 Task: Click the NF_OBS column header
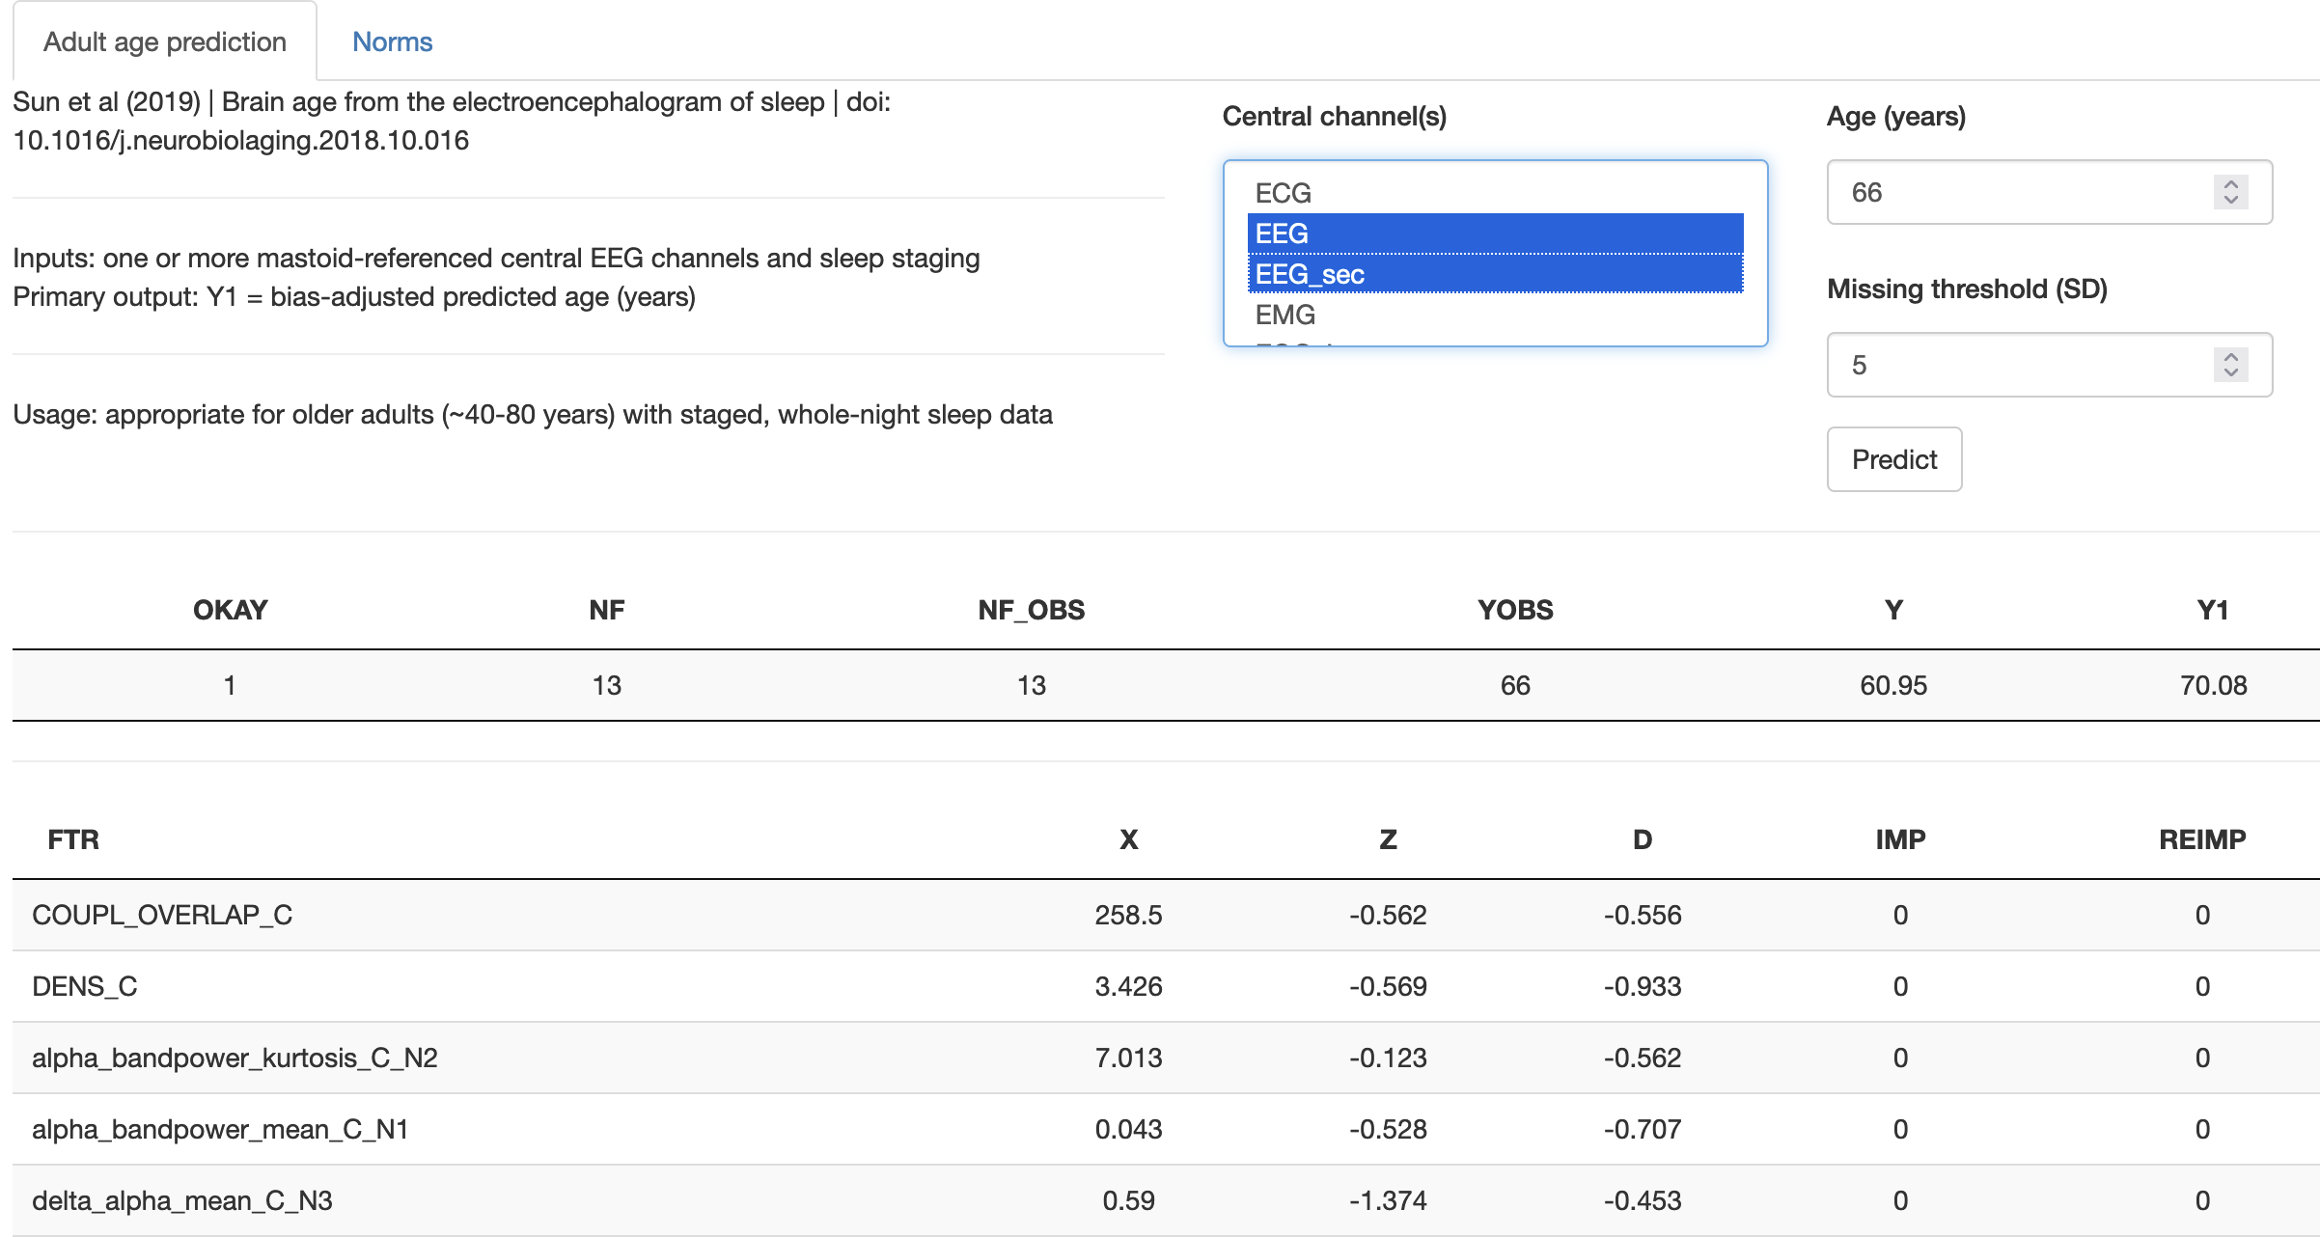tap(1031, 610)
